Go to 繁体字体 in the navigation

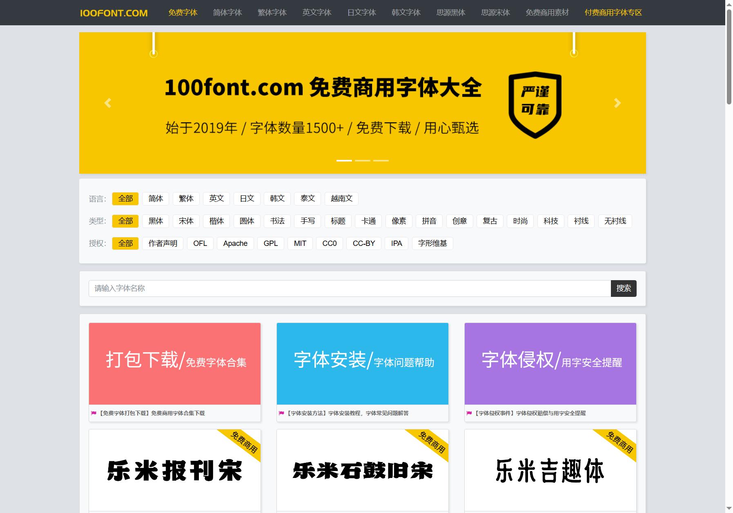[x=272, y=13]
